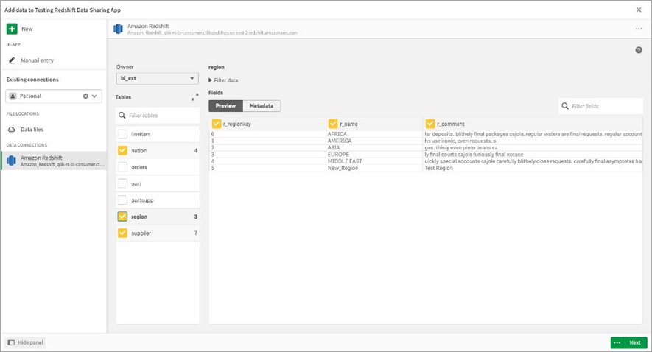Open the Owner bi_ext dropdown
Image resolution: width=652 pixels, height=352 pixels.
(x=157, y=78)
